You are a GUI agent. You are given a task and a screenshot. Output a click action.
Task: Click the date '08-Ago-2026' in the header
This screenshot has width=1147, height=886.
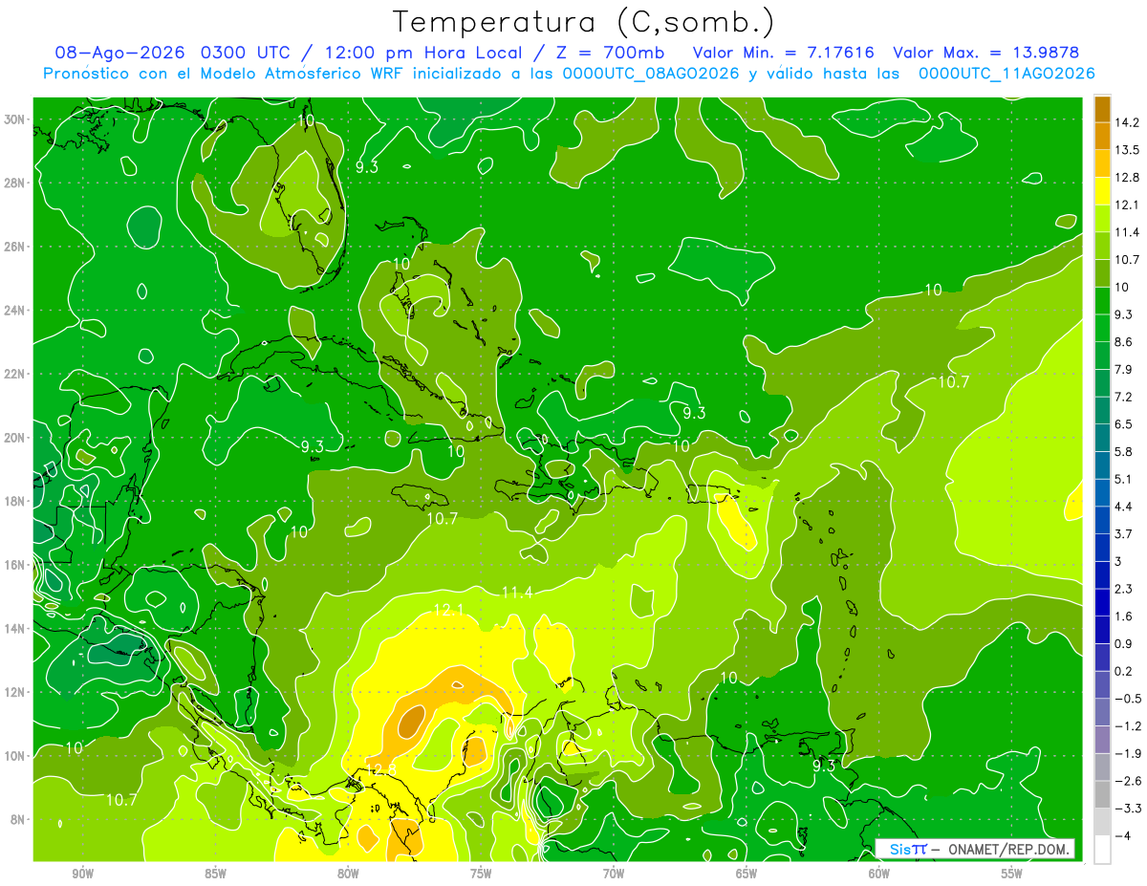coord(120,53)
